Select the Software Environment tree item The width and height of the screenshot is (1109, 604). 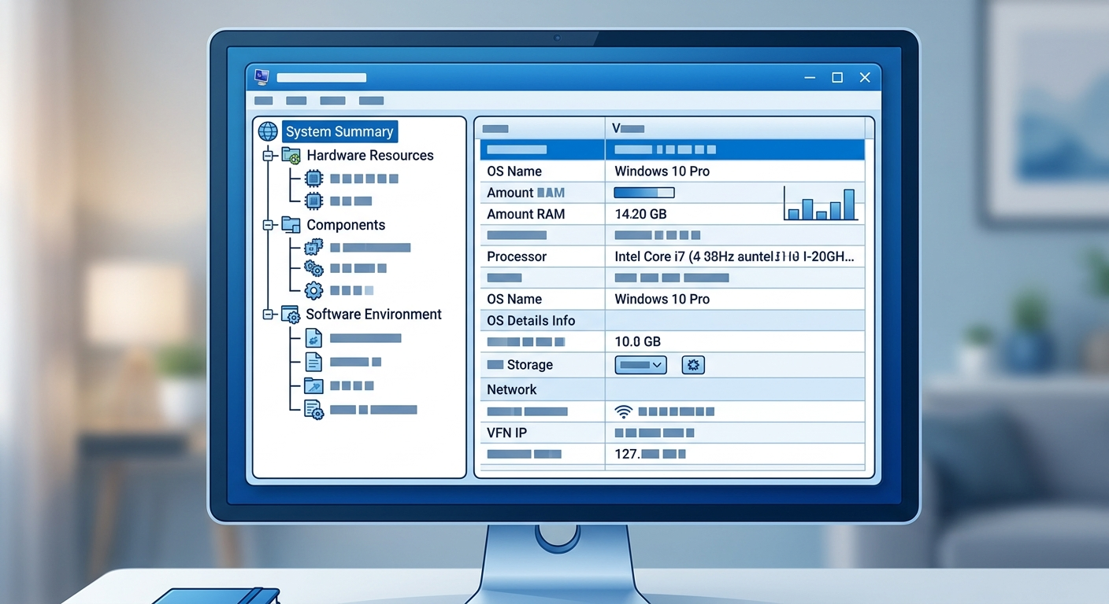[373, 315]
